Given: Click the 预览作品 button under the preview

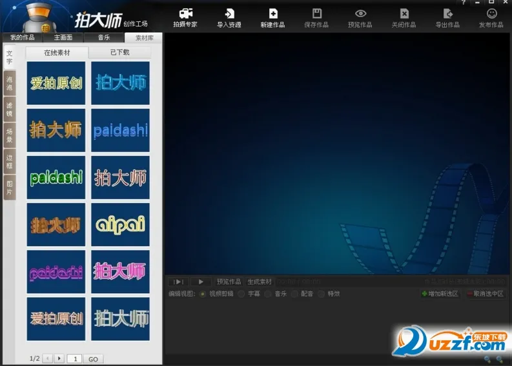Looking at the screenshot, I should point(229,282).
